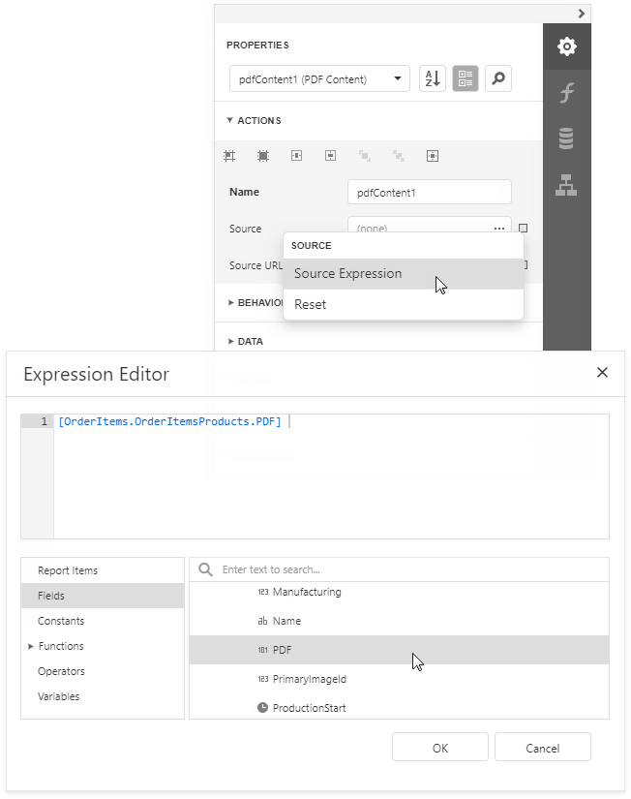Choose Source Expression from the Source menu
The width and height of the screenshot is (631, 799).
pos(347,273)
